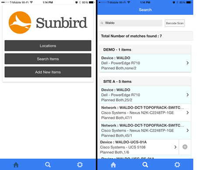This screenshot has height=170, width=202.
Task: Tap magnifier icon in Search screen's bottom bar
Action: click(145, 165)
